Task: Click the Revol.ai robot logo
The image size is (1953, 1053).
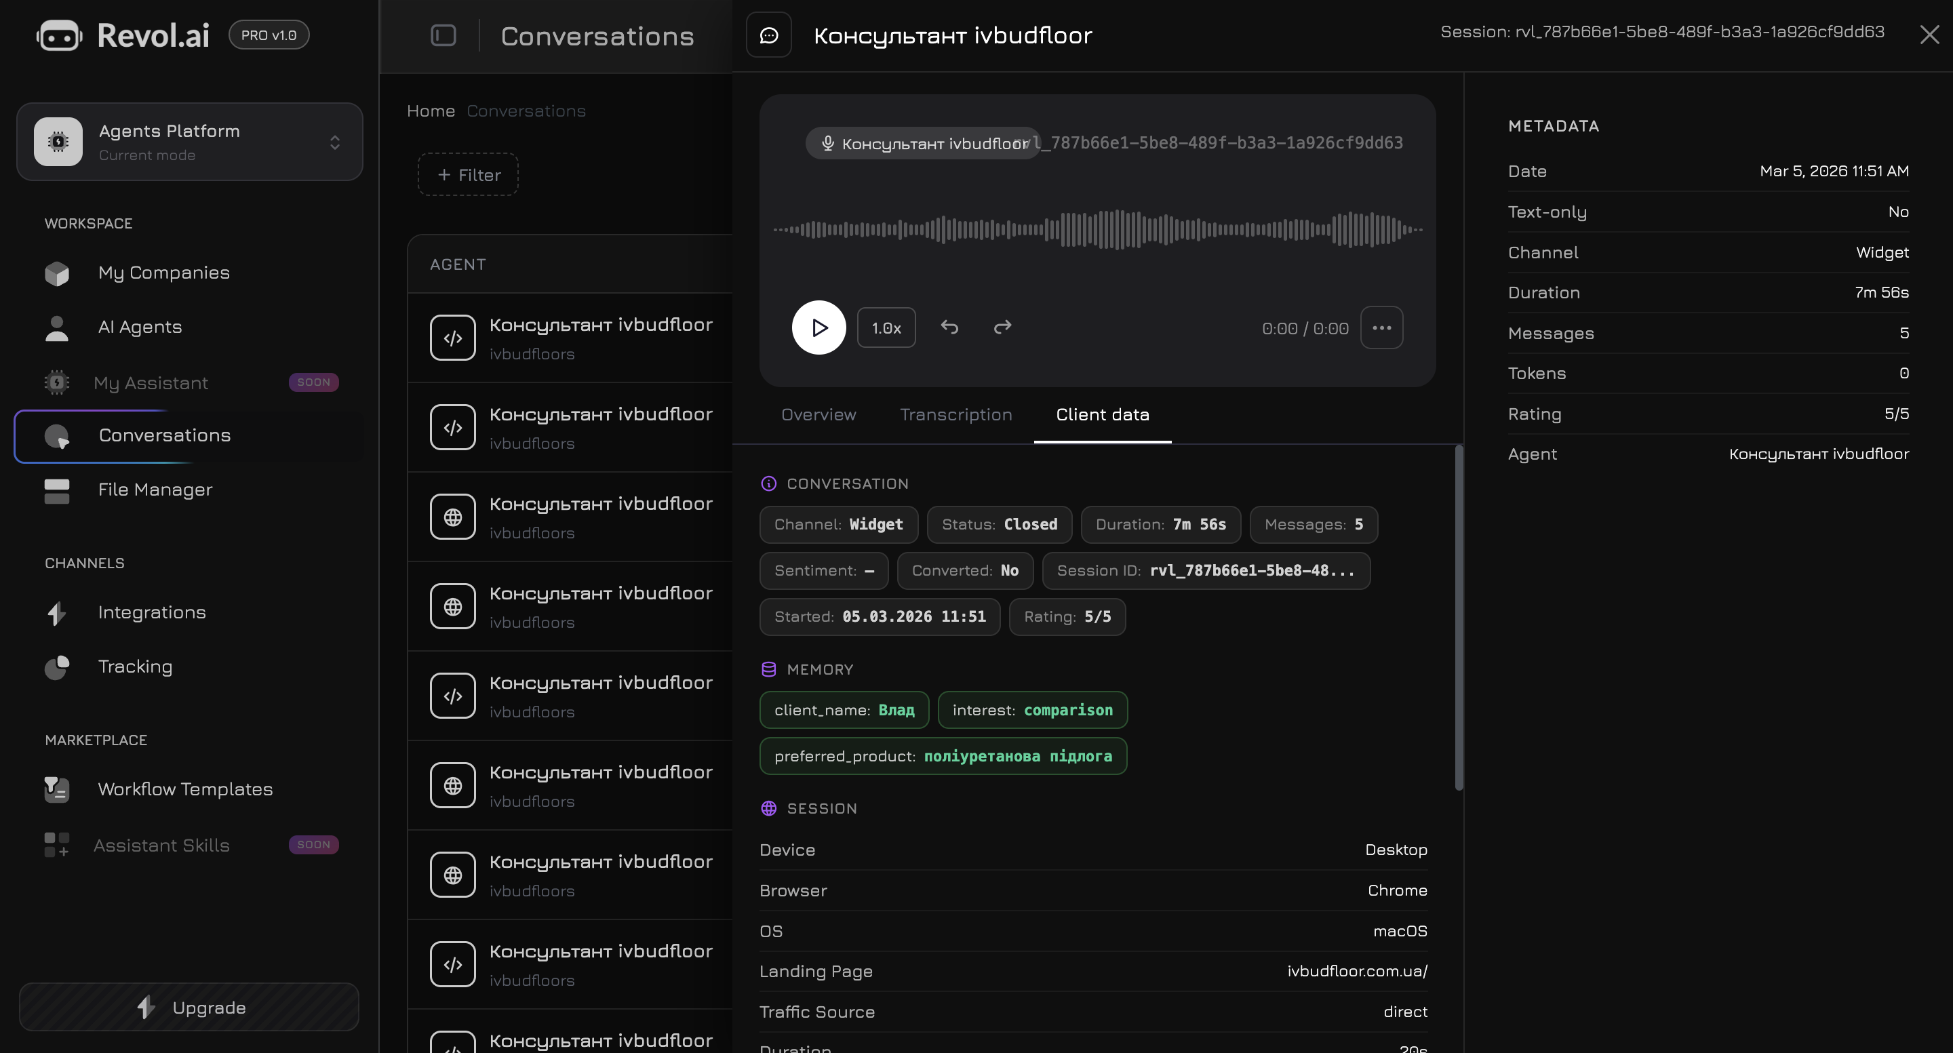Action: click(x=60, y=34)
